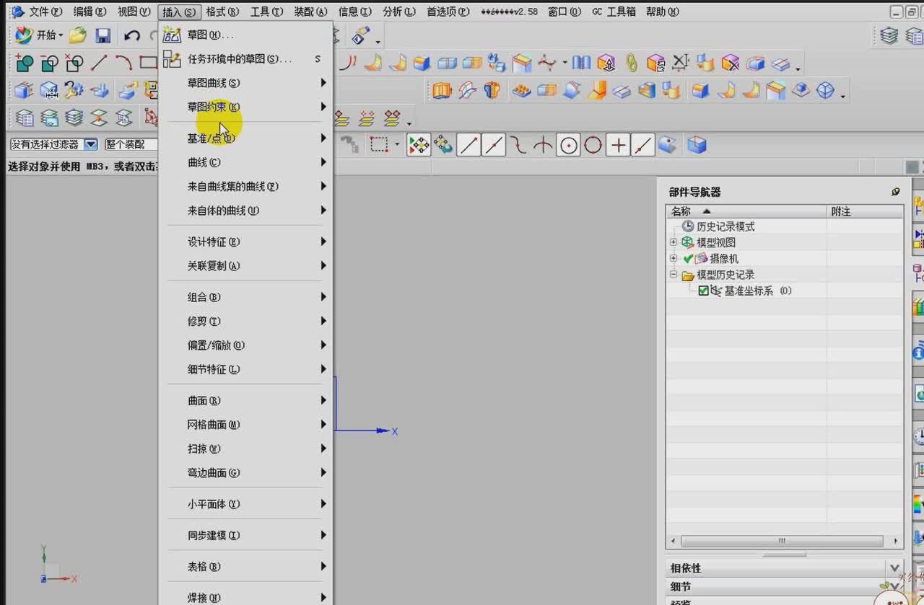Open the 网格曲面(M) submenu
Image resolution: width=924 pixels, height=605 pixels.
coord(245,425)
